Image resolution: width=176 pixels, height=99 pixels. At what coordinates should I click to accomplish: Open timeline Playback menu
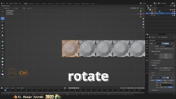click(7, 88)
